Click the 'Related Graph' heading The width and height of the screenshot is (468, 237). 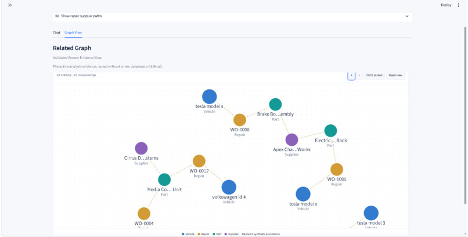[72, 48]
